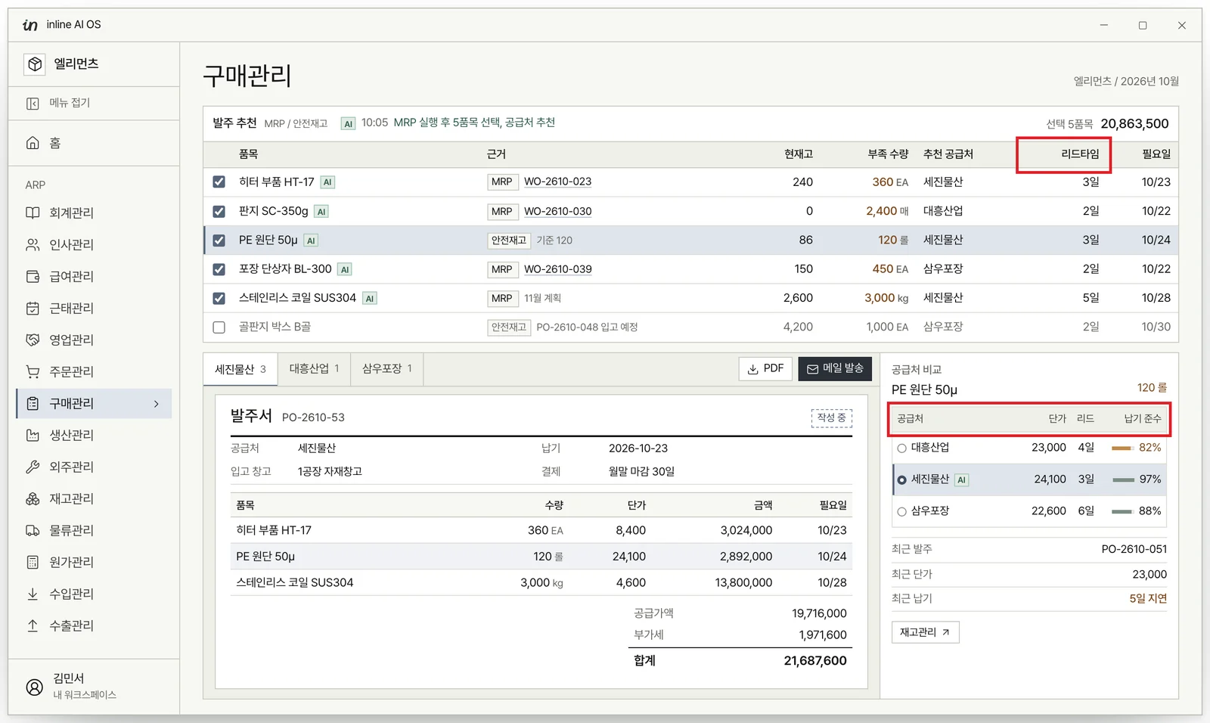Check 골판지 박스 B골 checkbox
The image size is (1210, 723).
point(219,327)
